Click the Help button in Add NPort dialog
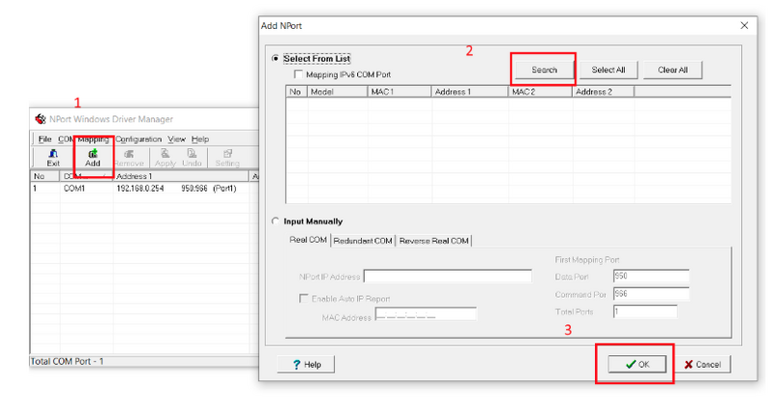Screen dimensions: 774x415 tap(306, 364)
